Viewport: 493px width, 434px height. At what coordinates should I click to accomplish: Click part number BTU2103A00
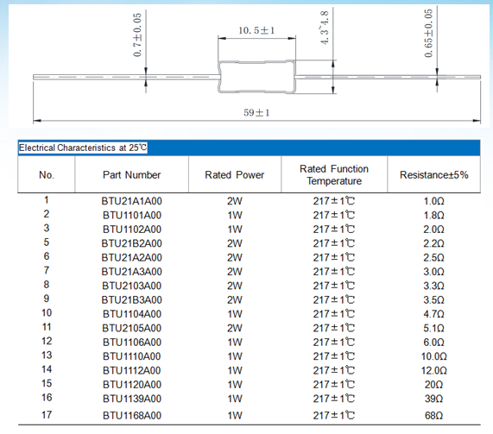132,286
